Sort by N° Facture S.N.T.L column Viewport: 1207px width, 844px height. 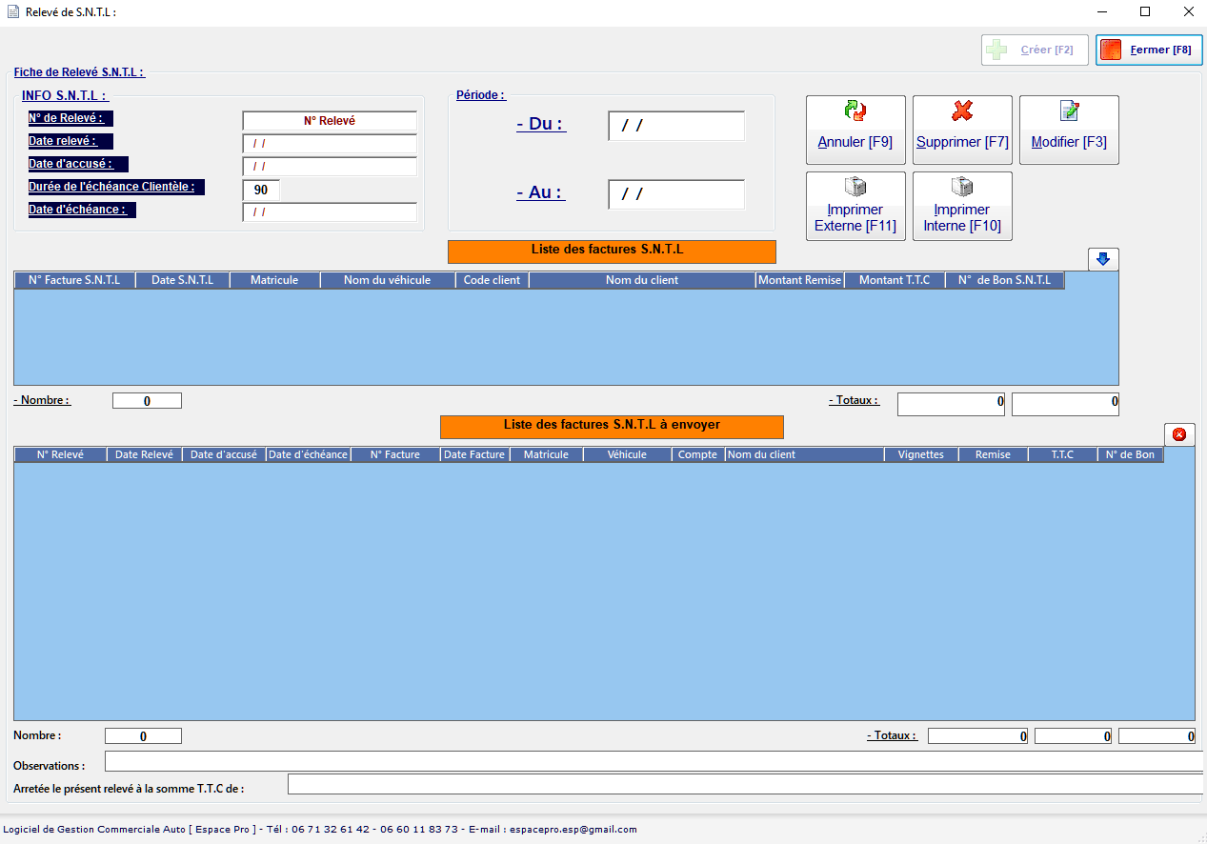(74, 280)
